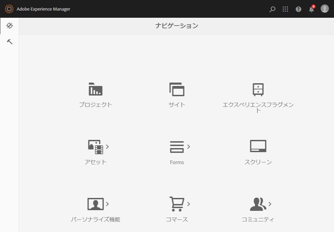Open the スクリーン display icon
334x232 pixels.
pos(258,146)
